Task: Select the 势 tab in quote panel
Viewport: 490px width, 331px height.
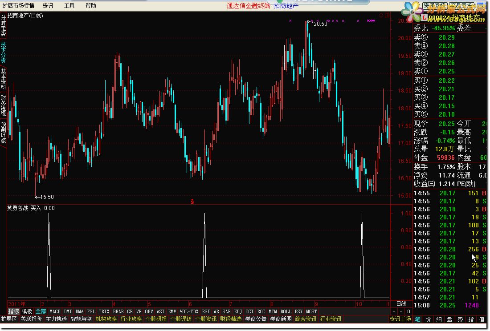Action: tap(460, 319)
